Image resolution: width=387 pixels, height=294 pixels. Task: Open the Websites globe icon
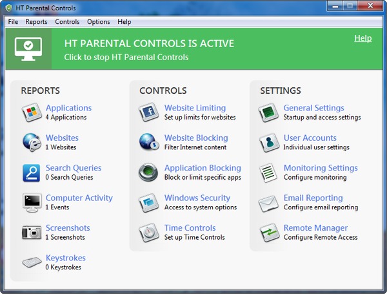[x=32, y=142]
